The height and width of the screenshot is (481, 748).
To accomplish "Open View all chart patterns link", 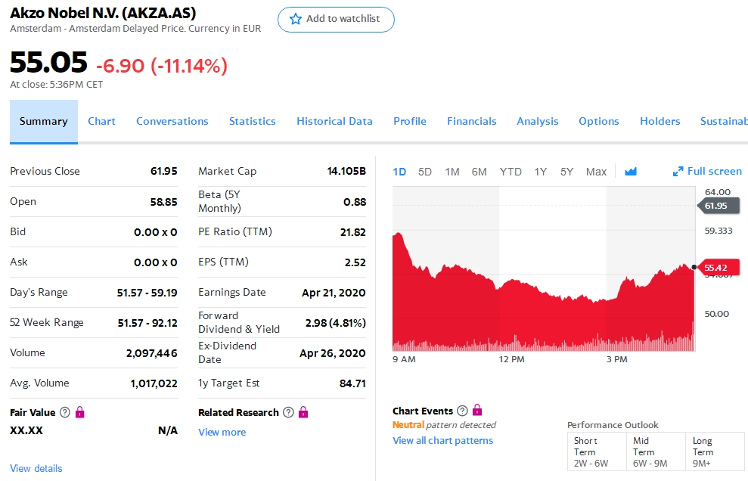I will [442, 440].
